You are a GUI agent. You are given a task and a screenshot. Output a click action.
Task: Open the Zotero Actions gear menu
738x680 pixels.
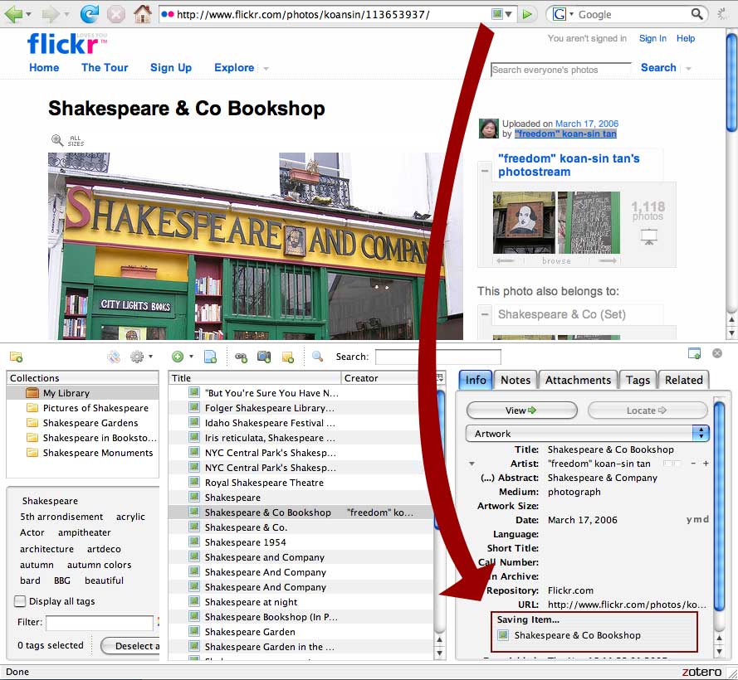point(137,357)
